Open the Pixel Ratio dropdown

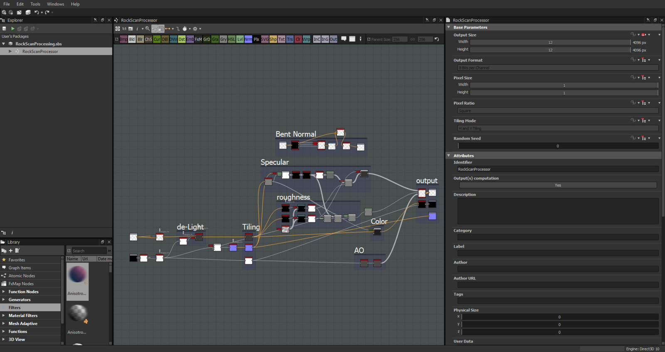558,111
